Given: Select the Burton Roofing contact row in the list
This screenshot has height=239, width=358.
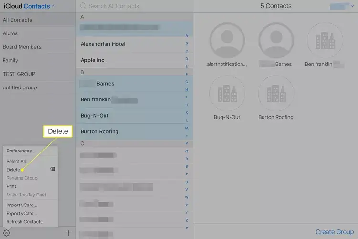Looking at the screenshot, I should pyautogui.click(x=135, y=132).
